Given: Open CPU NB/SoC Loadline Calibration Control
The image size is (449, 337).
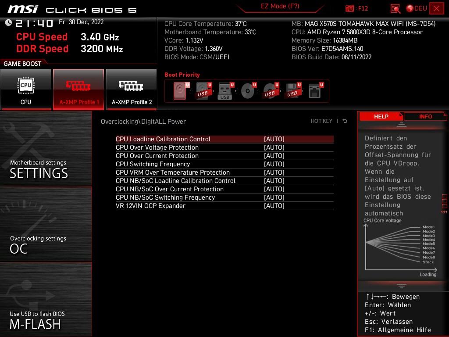Looking at the screenshot, I should pyautogui.click(x=224, y=180).
